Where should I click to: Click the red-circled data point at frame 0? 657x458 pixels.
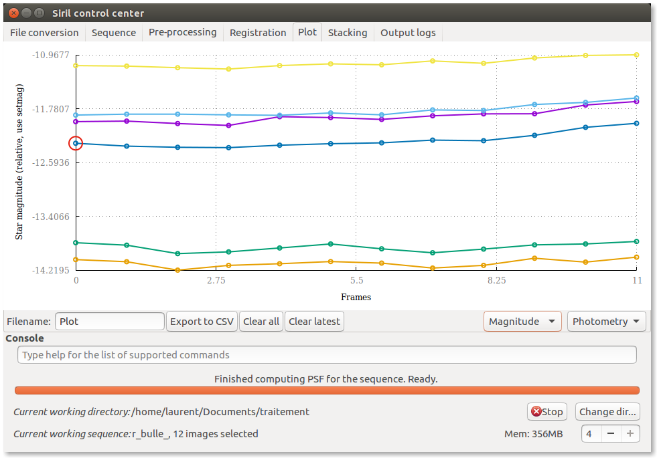coord(76,143)
